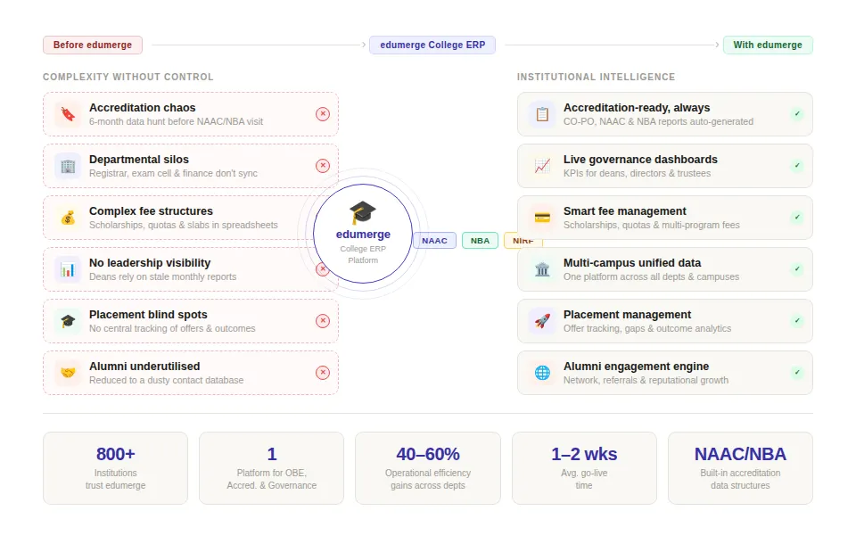Image resolution: width=856 pixels, height=544 pixels.
Task: Click the red X on Departmental silos
Action: (x=323, y=166)
